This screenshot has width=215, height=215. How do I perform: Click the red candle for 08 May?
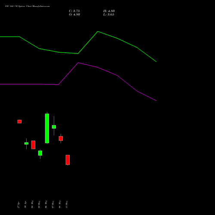click(x=61, y=138)
